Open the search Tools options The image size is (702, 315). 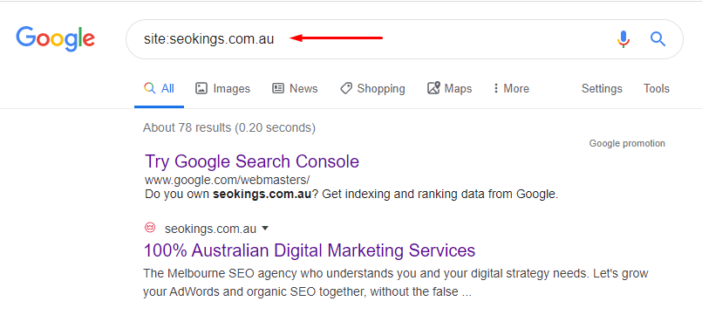coord(657,89)
